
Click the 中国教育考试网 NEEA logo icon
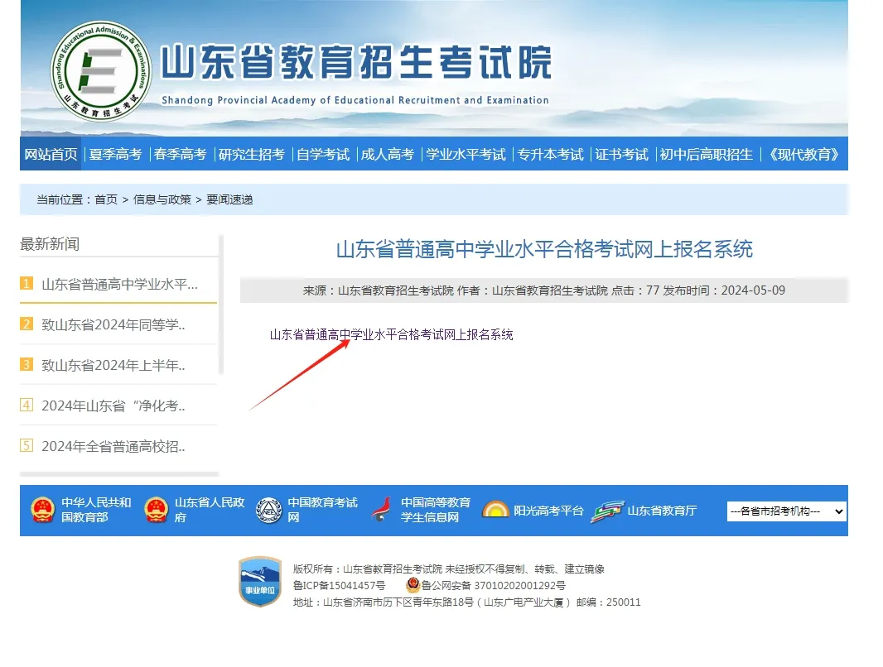click(269, 510)
